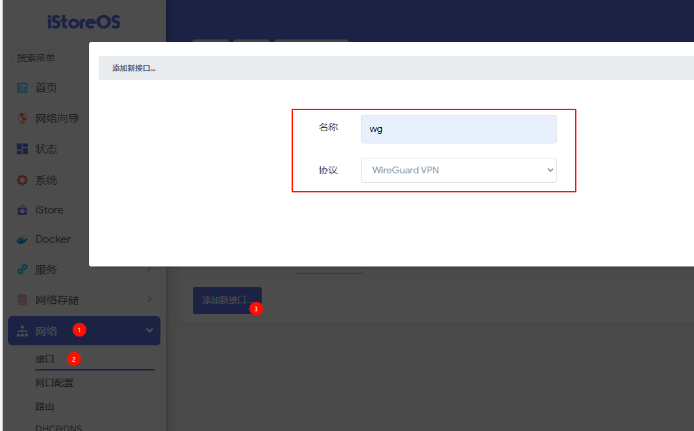Collapse the 网络 section chevron
The image size is (694, 431).
pyautogui.click(x=150, y=330)
